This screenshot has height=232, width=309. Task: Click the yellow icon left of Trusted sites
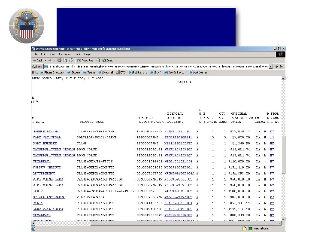coord(245,229)
